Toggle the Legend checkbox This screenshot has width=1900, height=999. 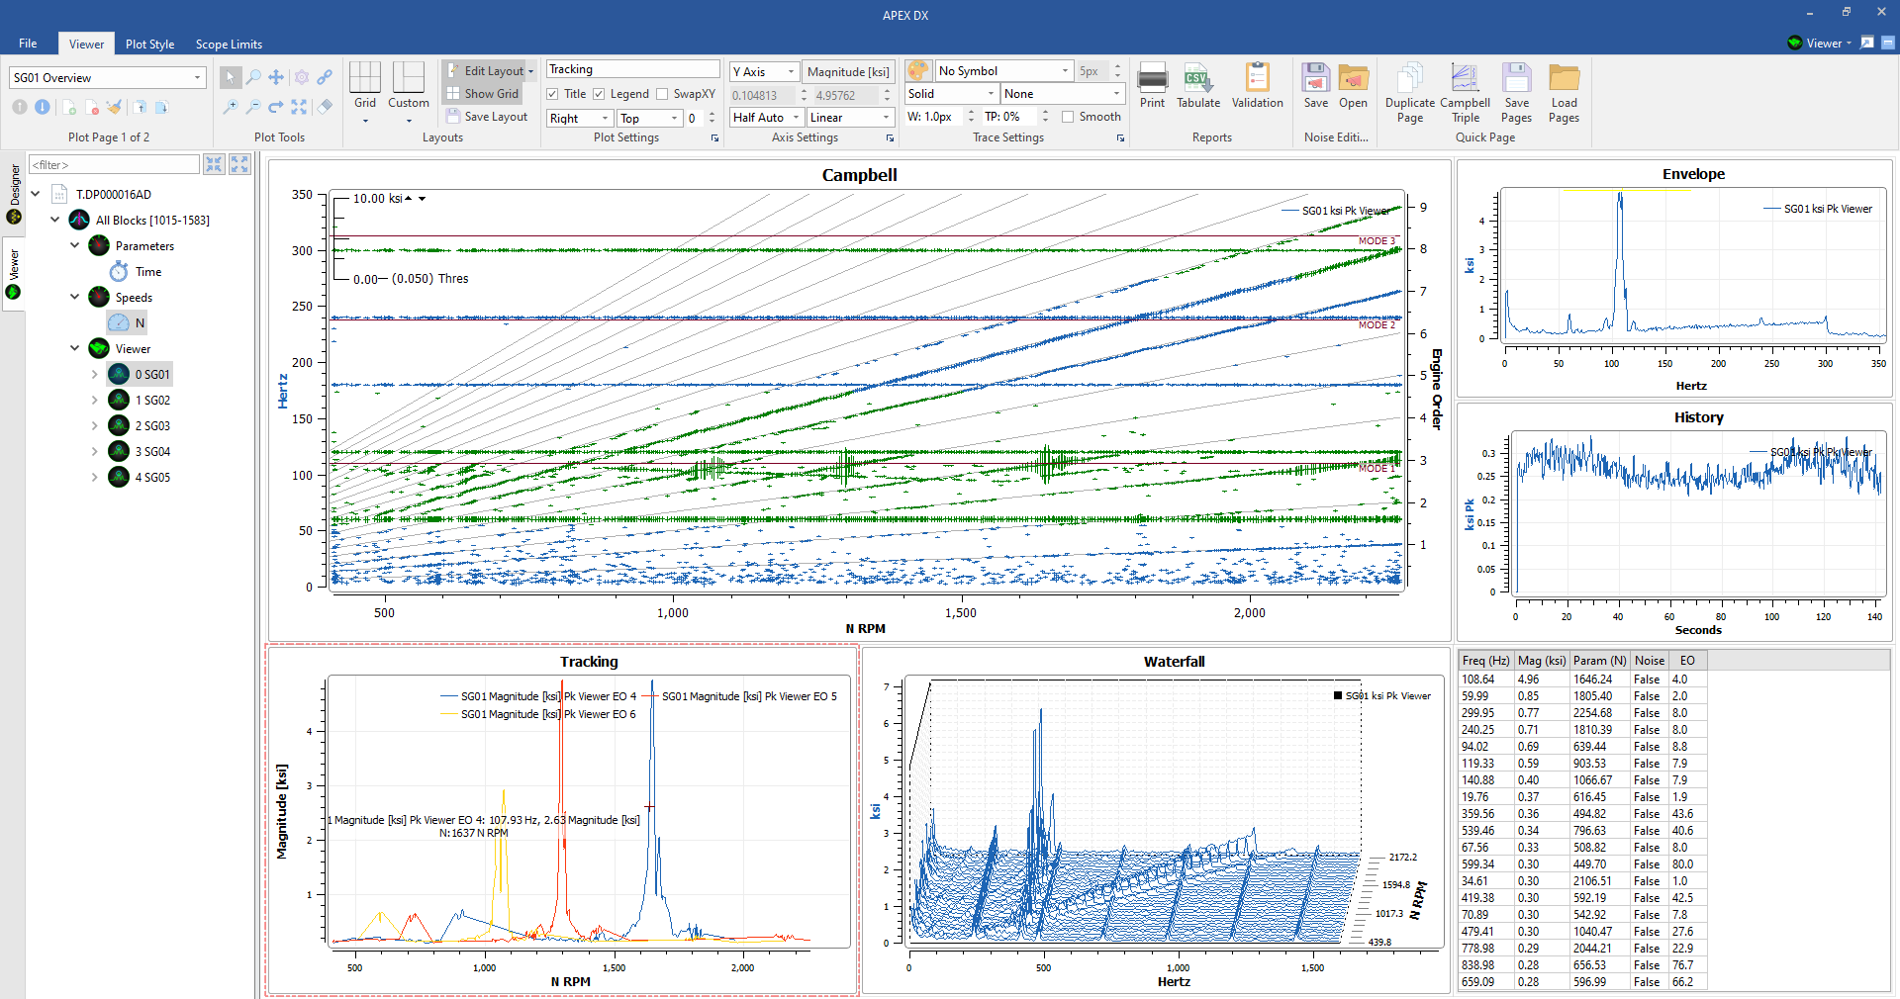[x=599, y=94]
